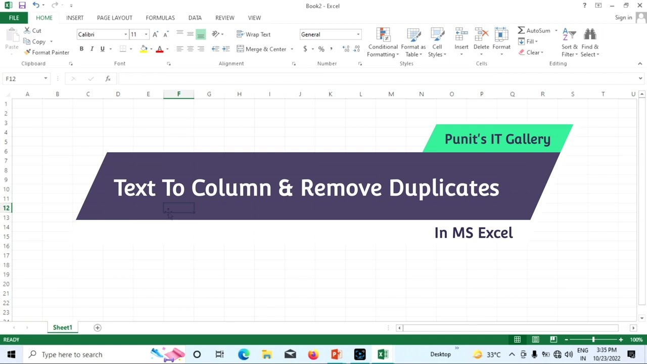The height and width of the screenshot is (364, 647).
Task: Toggle Bottom Align vertical alignment
Action: pos(201,34)
